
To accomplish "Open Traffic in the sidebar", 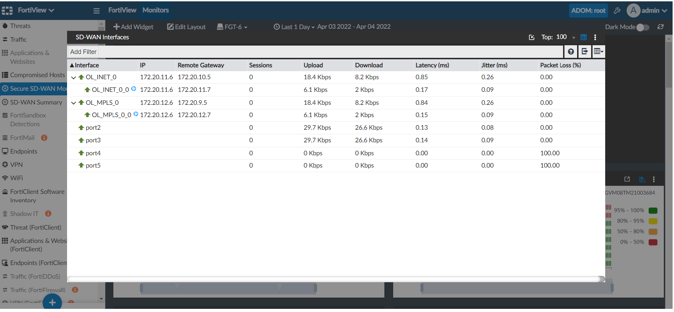I will 18,40.
